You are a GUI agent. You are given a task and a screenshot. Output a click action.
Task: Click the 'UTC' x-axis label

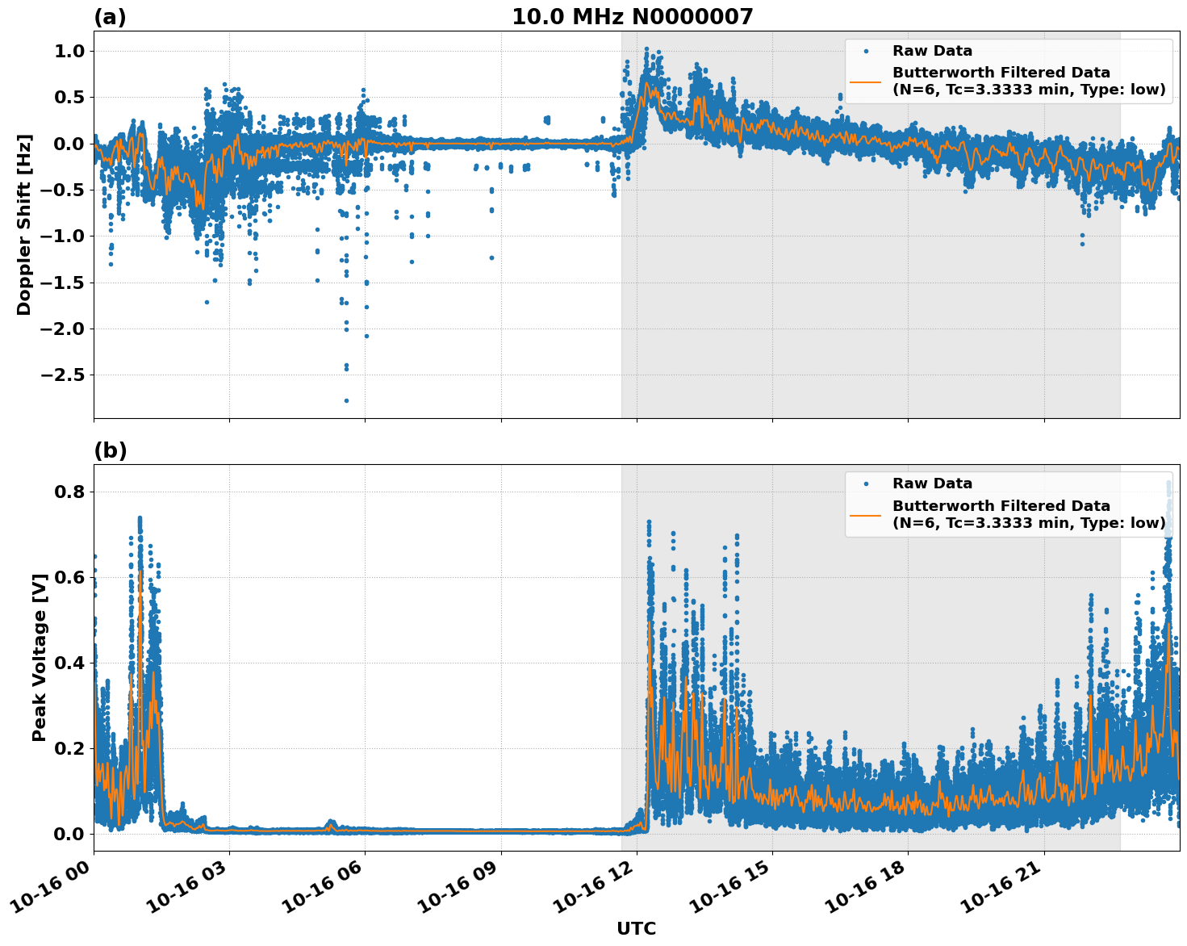click(636, 928)
